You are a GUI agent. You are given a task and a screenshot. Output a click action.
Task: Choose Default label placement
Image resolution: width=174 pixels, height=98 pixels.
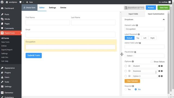click(x=129, y=38)
